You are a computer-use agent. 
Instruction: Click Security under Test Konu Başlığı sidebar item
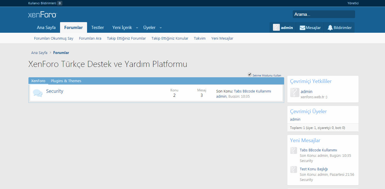click(x=306, y=180)
